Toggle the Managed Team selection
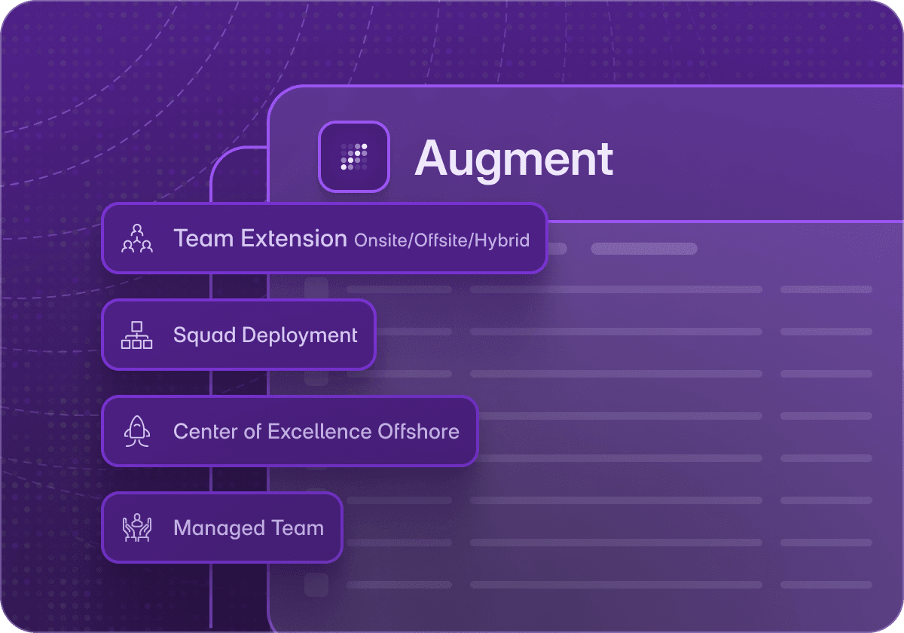 (222, 527)
